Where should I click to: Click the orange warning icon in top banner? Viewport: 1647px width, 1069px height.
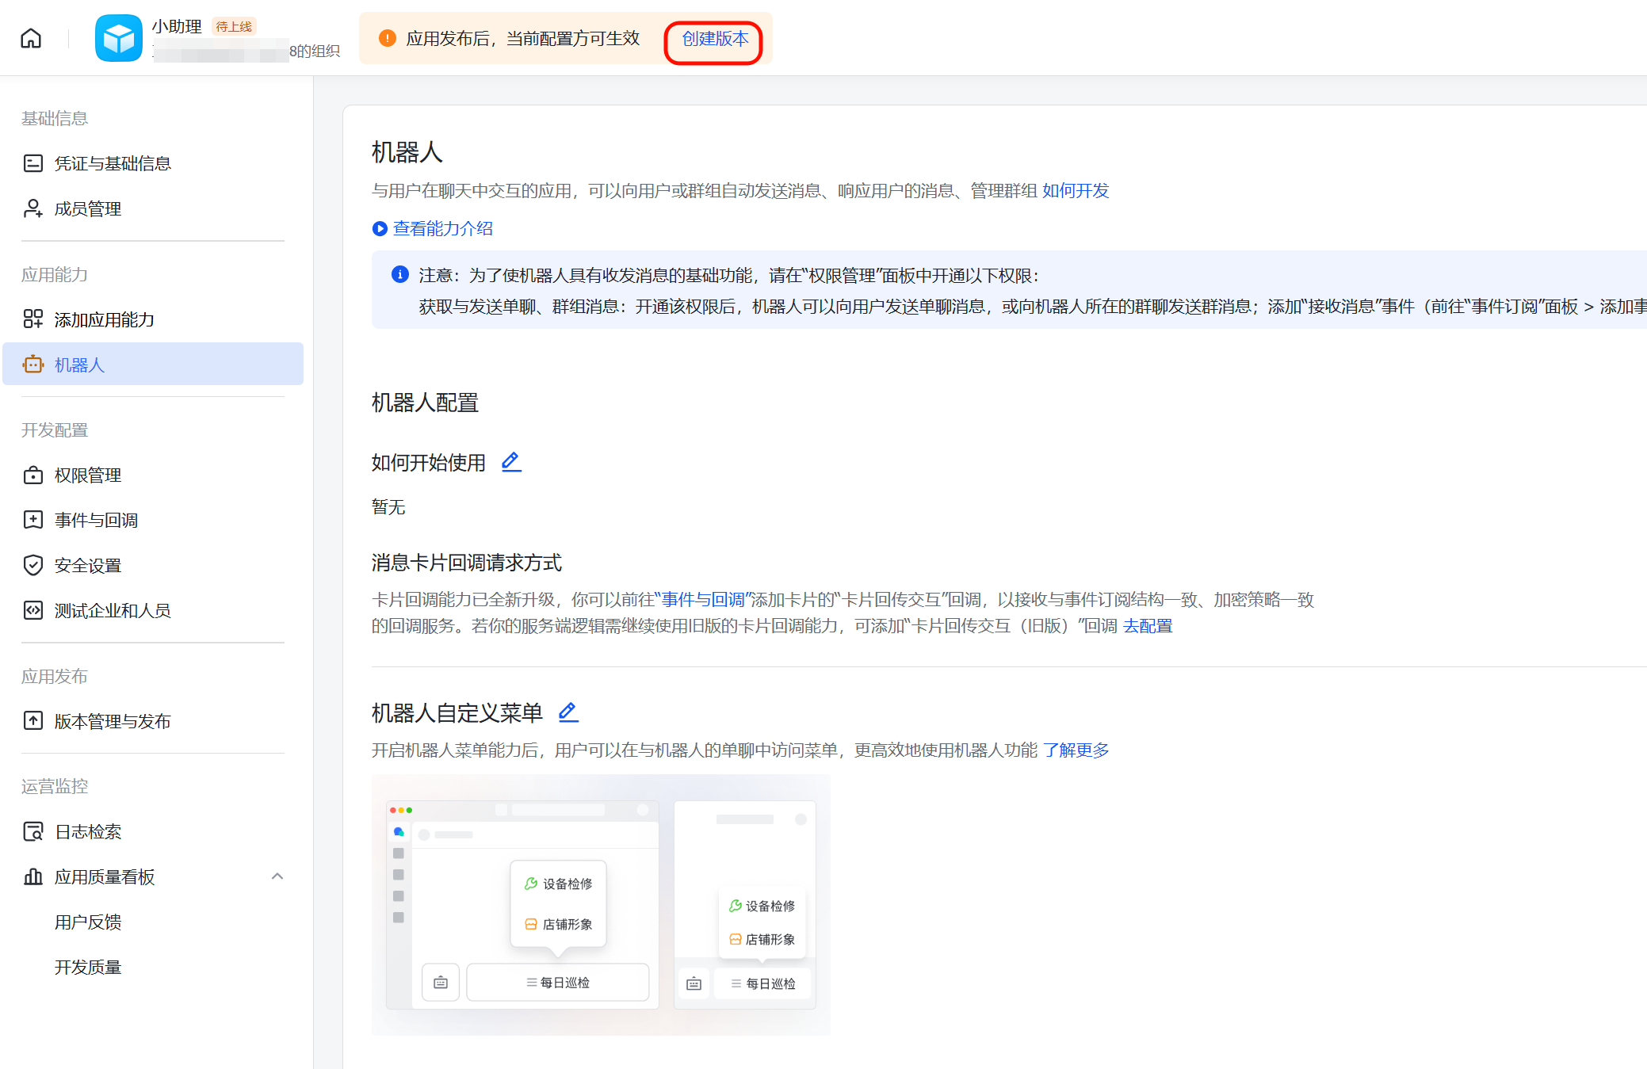tap(386, 37)
